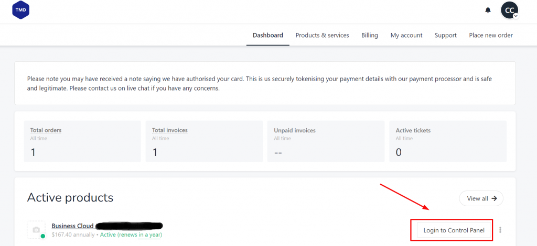537x246 pixels.
Task: Select the Unpaid invoices stat card
Action: coord(325,141)
